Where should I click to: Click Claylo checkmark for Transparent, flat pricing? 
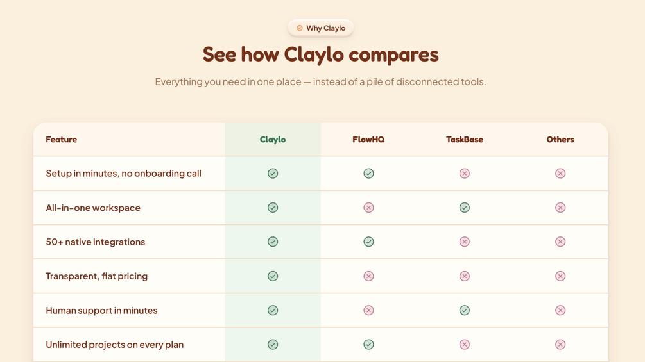pos(273,276)
